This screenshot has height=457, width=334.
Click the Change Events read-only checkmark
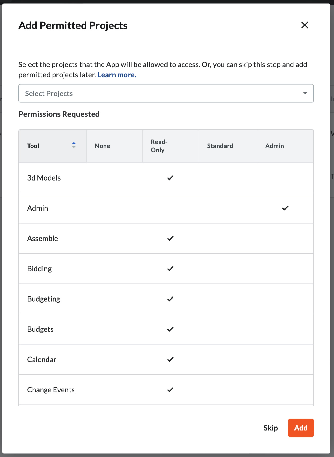[x=170, y=390]
